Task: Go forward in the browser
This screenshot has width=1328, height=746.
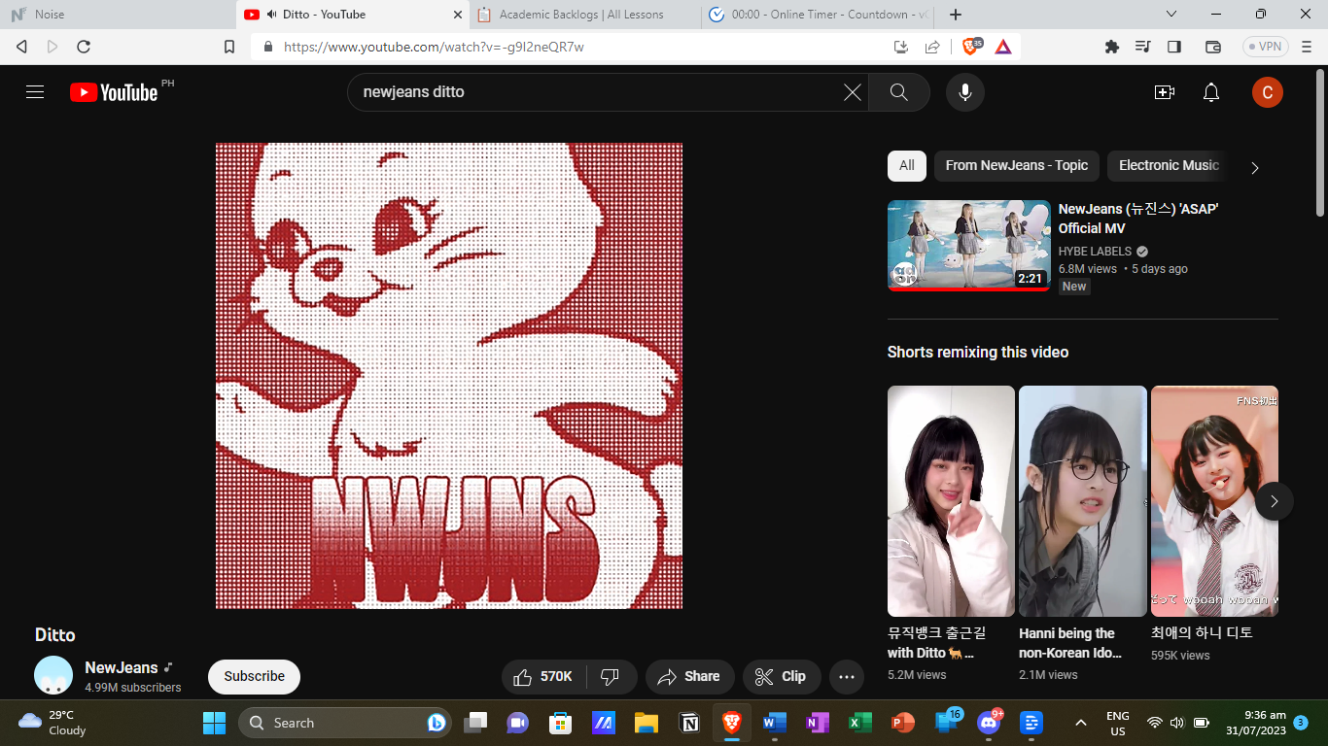Action: (x=52, y=47)
